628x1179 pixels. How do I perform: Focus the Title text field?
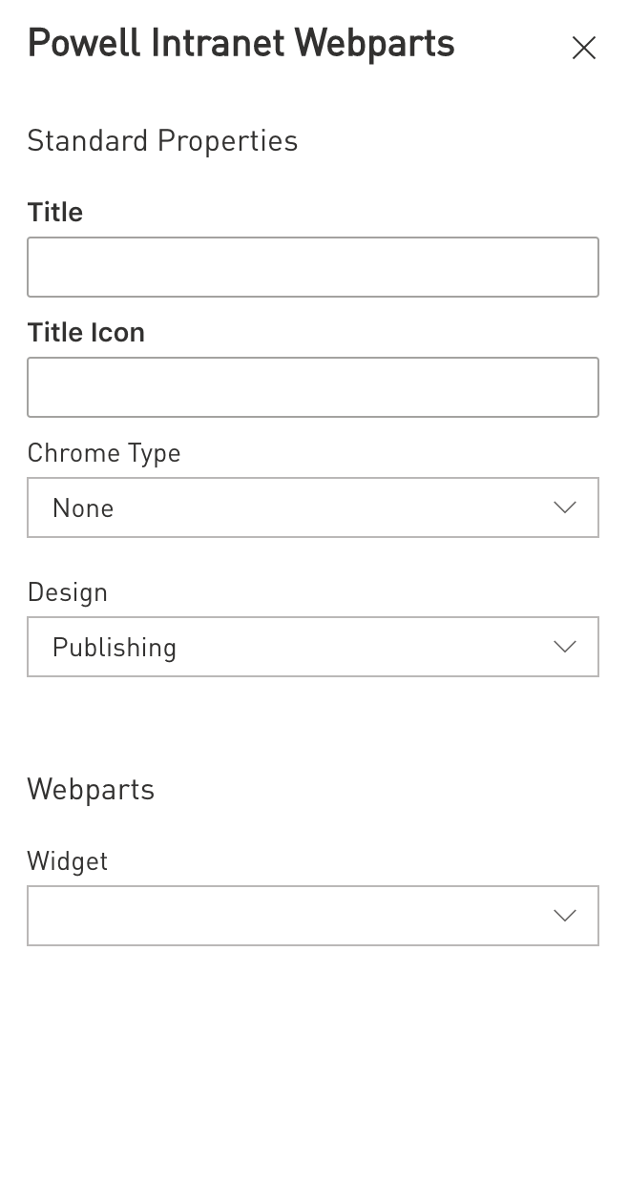313,267
